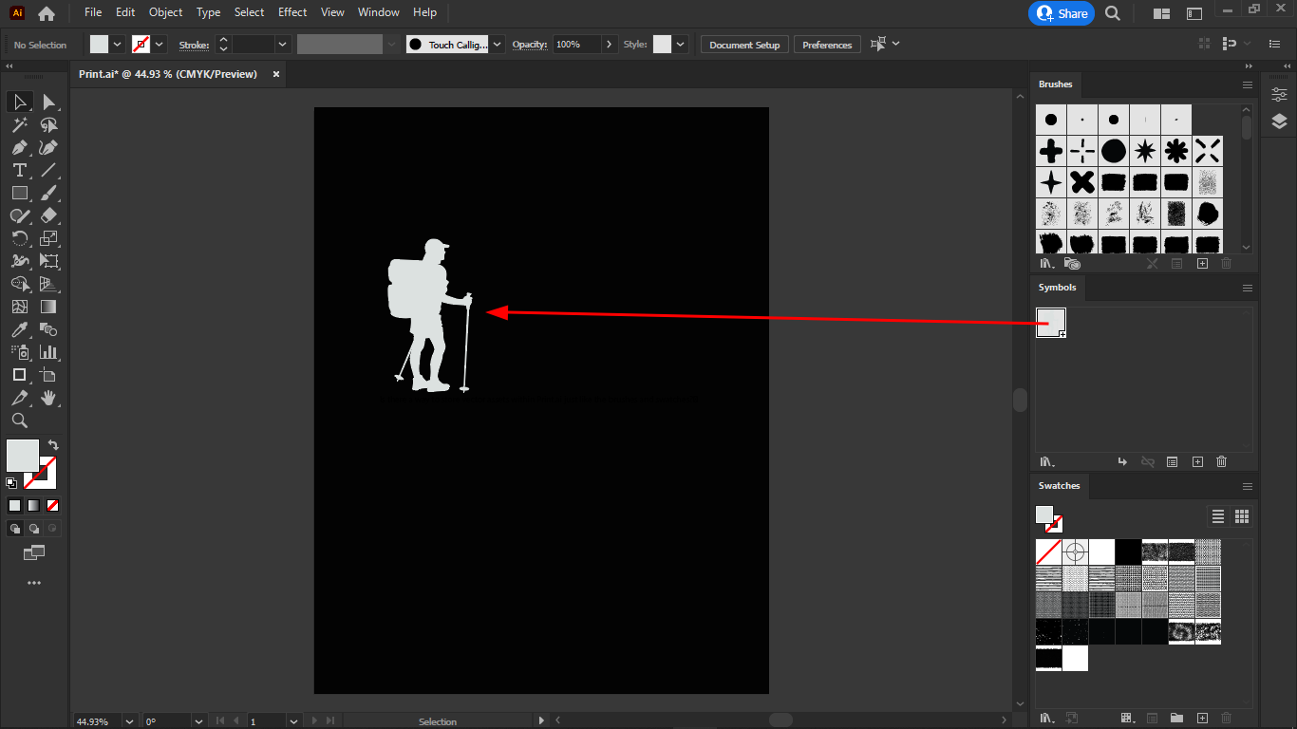Open the Opacity dropdown
1297x729 pixels.
[609, 44]
